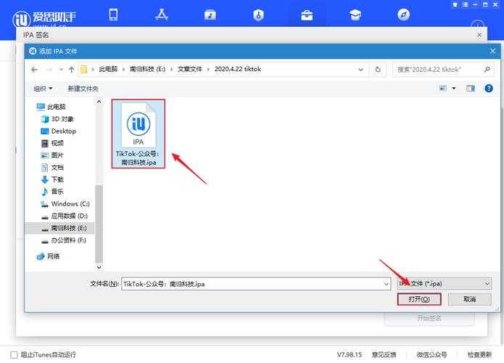Toggle the preview pane icon
The image size is (504, 363).
[471, 88]
